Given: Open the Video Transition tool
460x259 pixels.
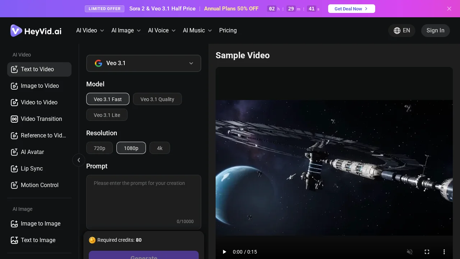Looking at the screenshot, I should pos(41,119).
